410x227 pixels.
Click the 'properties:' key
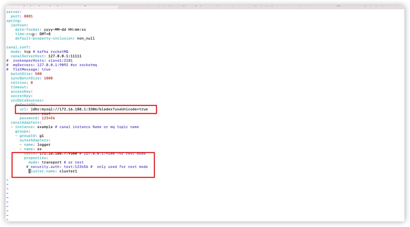point(36,158)
